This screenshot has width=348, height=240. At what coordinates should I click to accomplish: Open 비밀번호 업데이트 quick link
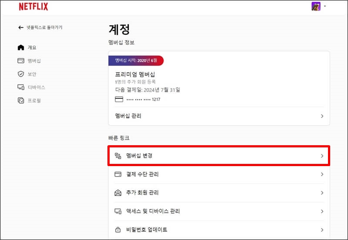219,230
